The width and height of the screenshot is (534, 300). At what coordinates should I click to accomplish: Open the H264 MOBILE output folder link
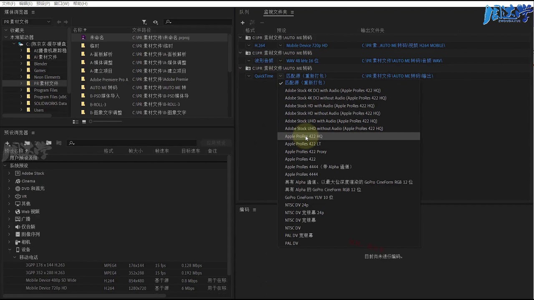(x=403, y=45)
